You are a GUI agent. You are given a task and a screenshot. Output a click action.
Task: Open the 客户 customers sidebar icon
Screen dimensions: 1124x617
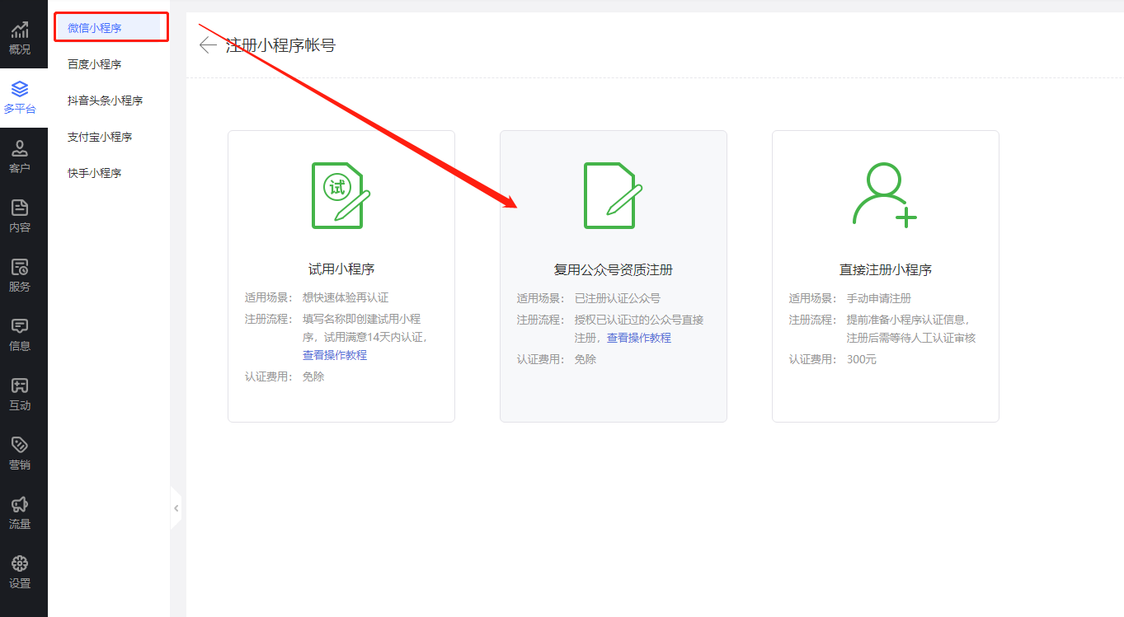point(22,153)
